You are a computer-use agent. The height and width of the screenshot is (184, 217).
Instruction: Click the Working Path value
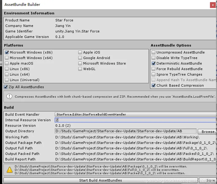click(127, 137)
